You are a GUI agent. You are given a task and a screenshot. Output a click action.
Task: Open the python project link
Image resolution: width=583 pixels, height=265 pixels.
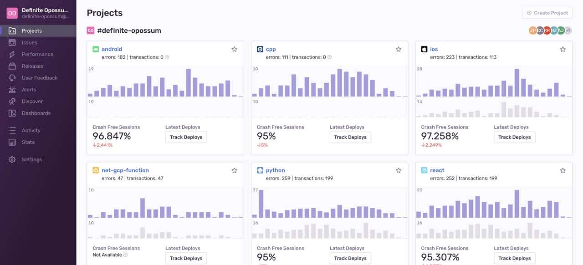275,170
